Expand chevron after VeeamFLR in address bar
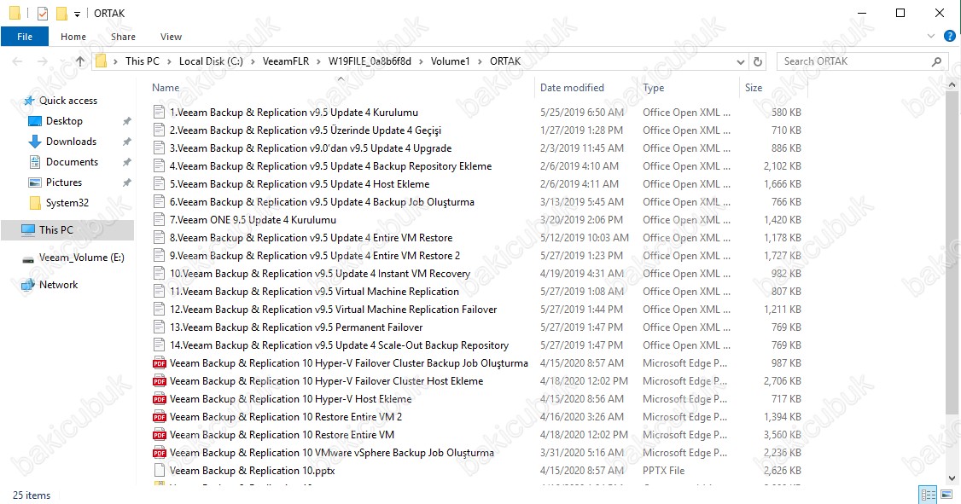Viewport: 961px width, 504px height. (x=318, y=61)
